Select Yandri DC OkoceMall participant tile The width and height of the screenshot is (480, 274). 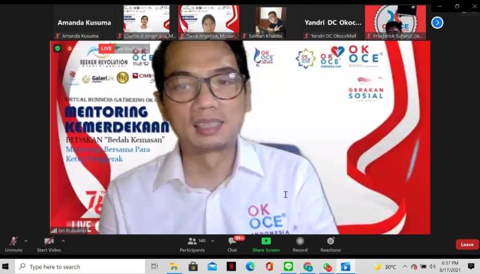[333, 23]
